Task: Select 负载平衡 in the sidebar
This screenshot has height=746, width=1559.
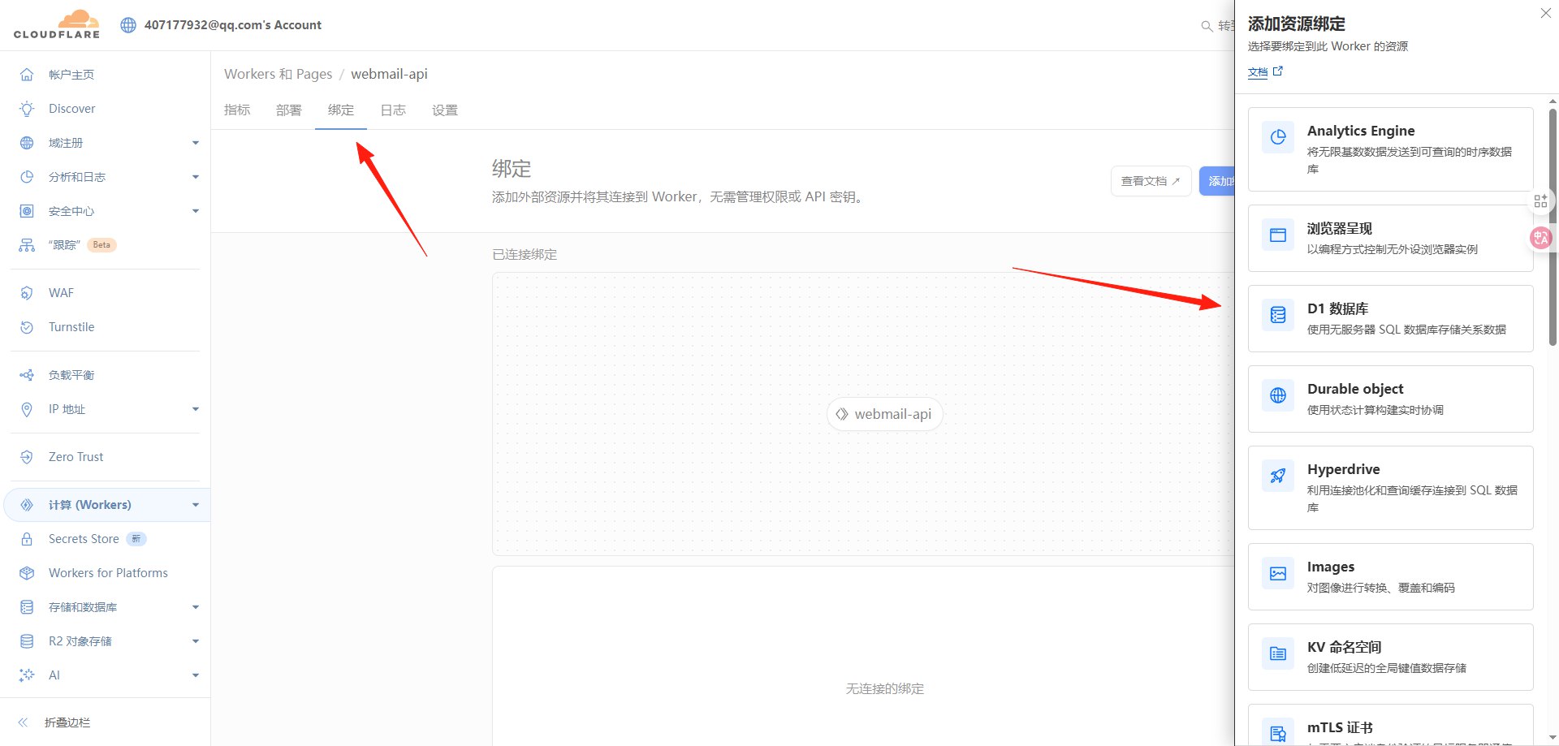Action: (71, 374)
